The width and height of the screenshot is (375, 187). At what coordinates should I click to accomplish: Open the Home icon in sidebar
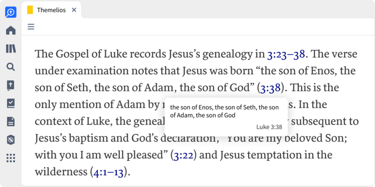[x=11, y=30]
